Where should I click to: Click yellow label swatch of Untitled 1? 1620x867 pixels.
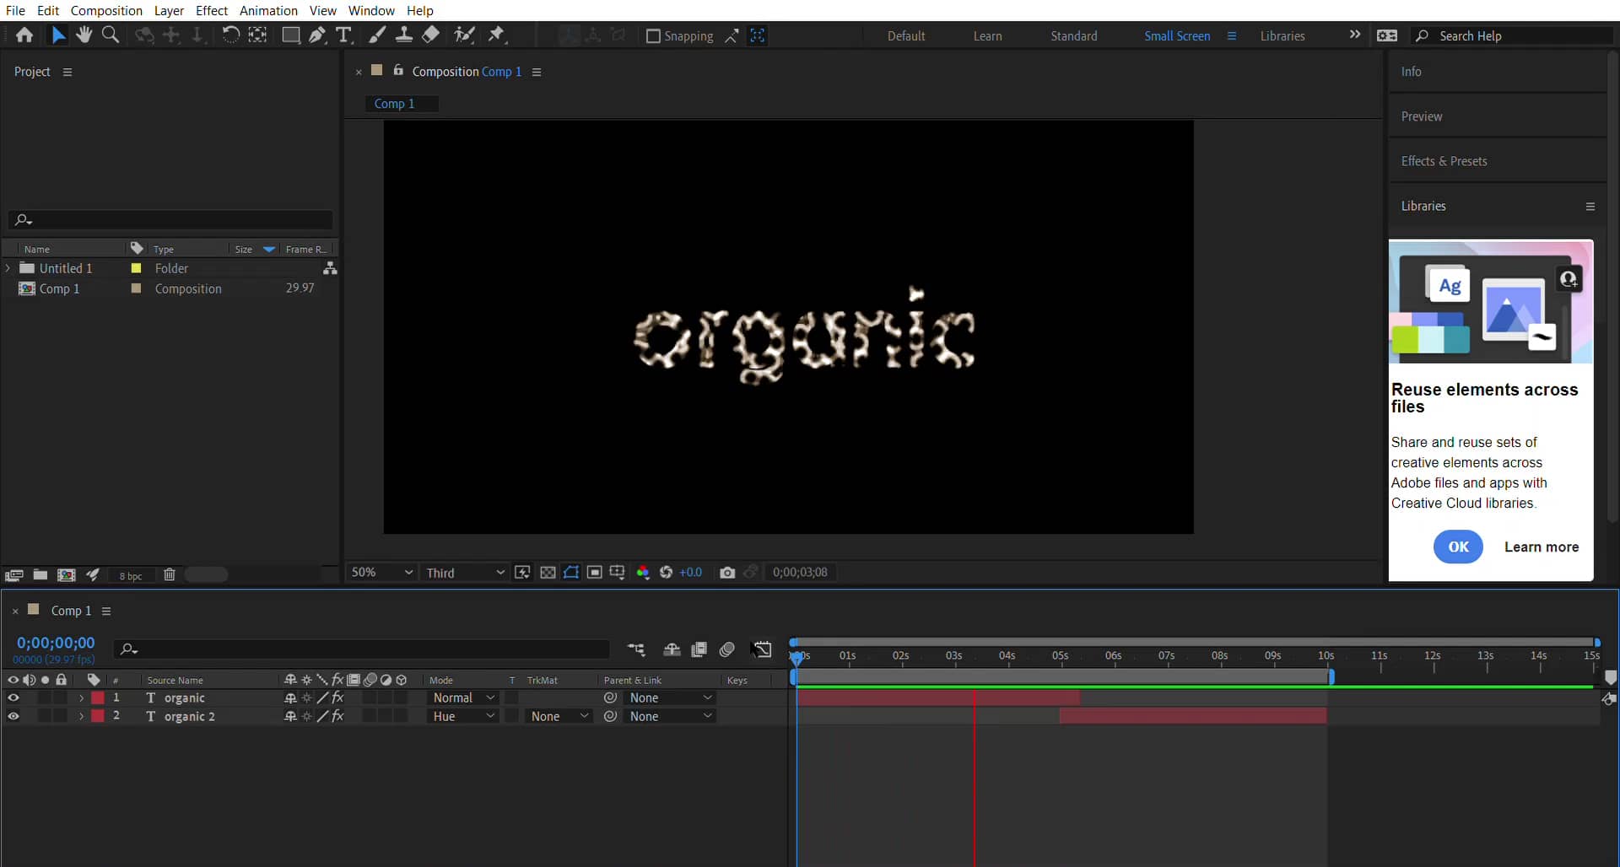(136, 268)
